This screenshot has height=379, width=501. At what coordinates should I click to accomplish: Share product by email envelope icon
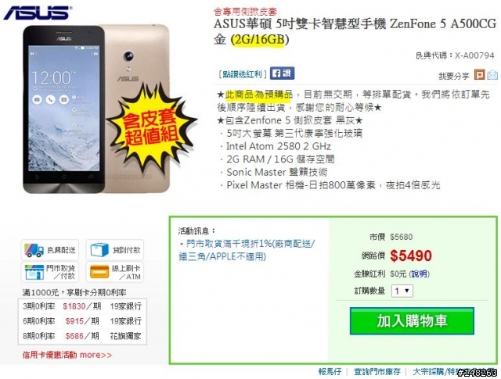click(492, 75)
